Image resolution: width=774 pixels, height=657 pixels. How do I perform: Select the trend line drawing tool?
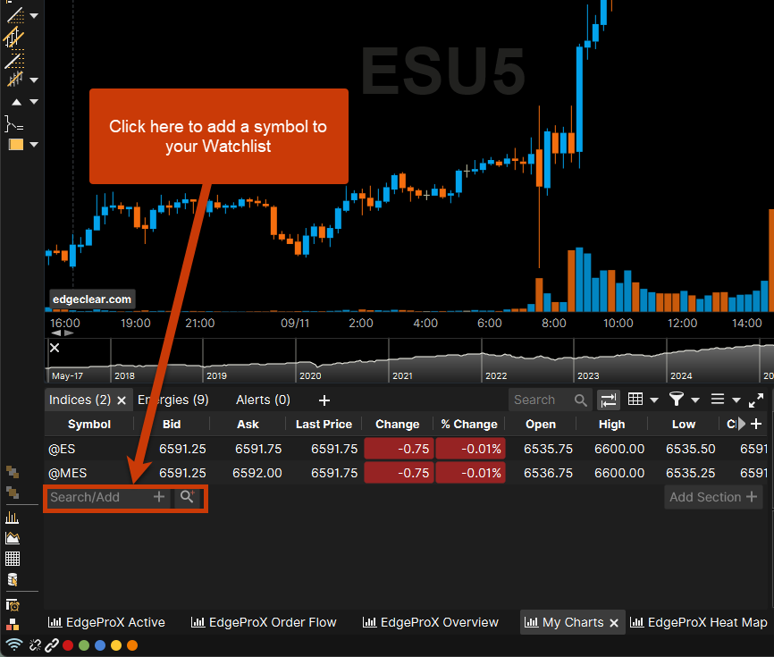point(14,15)
